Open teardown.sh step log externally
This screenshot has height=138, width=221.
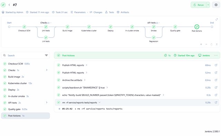(216, 87)
